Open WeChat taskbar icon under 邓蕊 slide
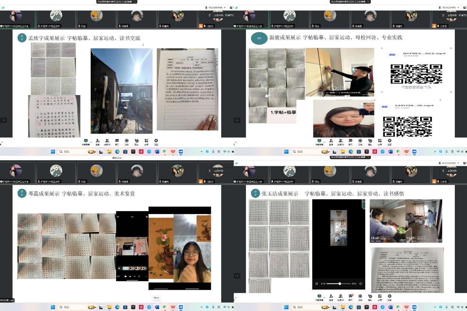The width and height of the screenshot is (467, 311). pyautogui.click(x=165, y=307)
